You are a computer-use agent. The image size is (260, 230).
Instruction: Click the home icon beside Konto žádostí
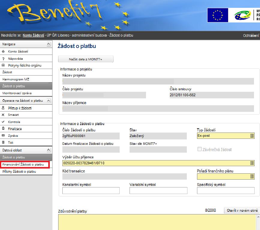pos(3,51)
